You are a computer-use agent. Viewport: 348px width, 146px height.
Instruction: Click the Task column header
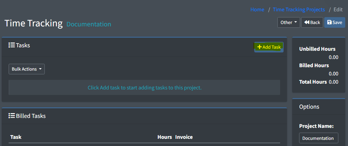[x=16, y=137]
